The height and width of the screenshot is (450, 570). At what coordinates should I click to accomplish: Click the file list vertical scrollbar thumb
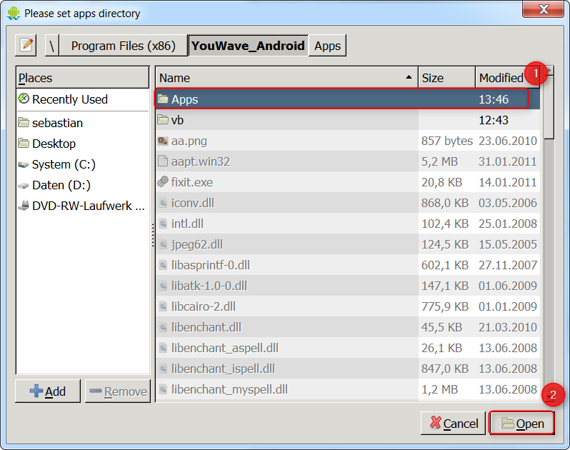(549, 108)
